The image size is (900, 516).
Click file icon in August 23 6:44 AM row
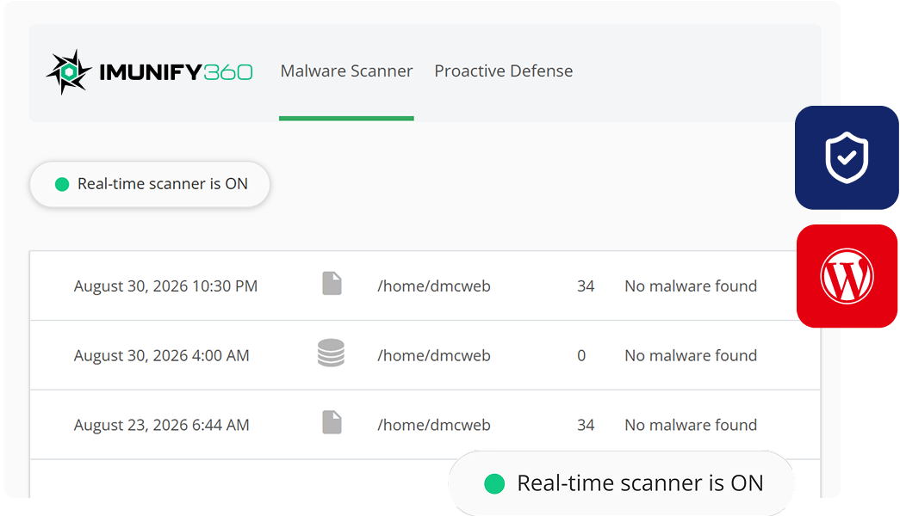(x=332, y=422)
